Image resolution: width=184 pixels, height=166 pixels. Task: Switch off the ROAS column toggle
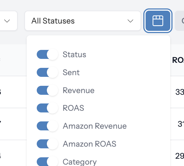pyautogui.click(x=47, y=108)
